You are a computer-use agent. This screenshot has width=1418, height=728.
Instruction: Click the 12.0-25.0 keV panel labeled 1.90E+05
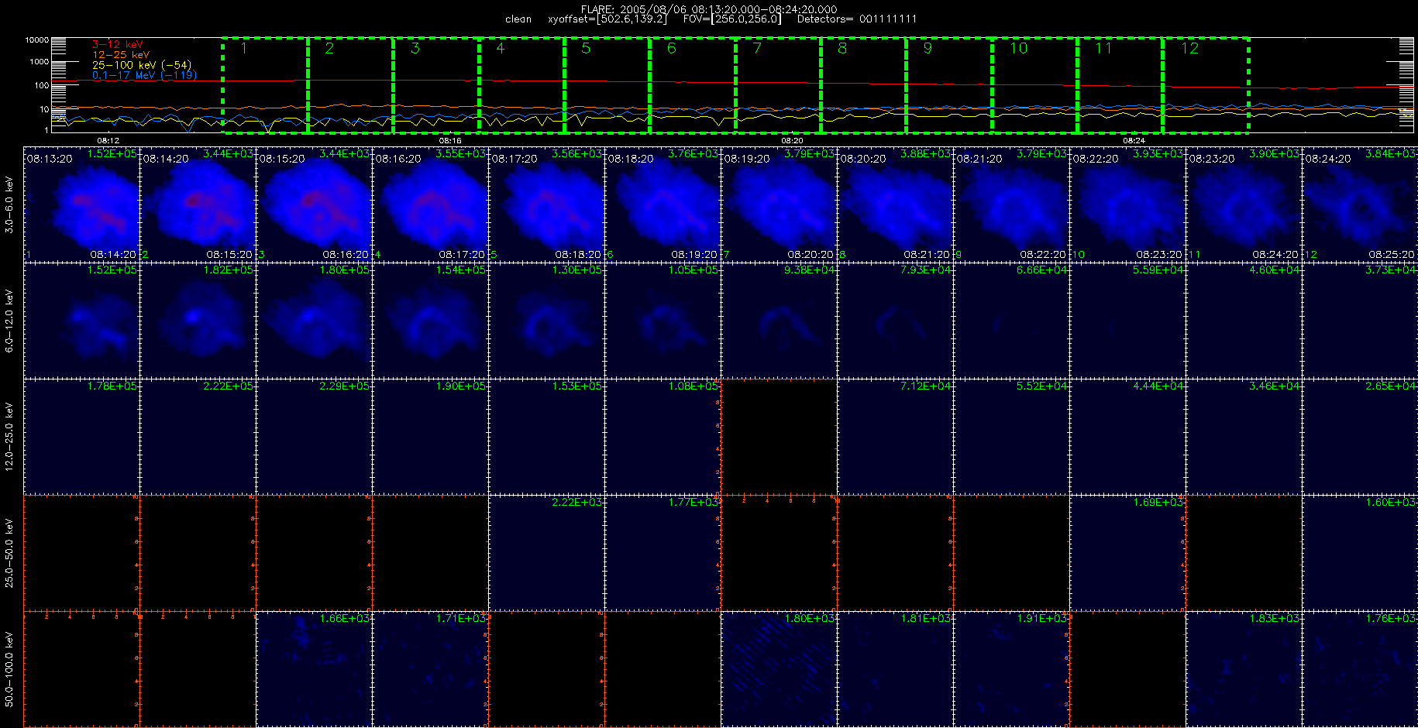[431, 436]
